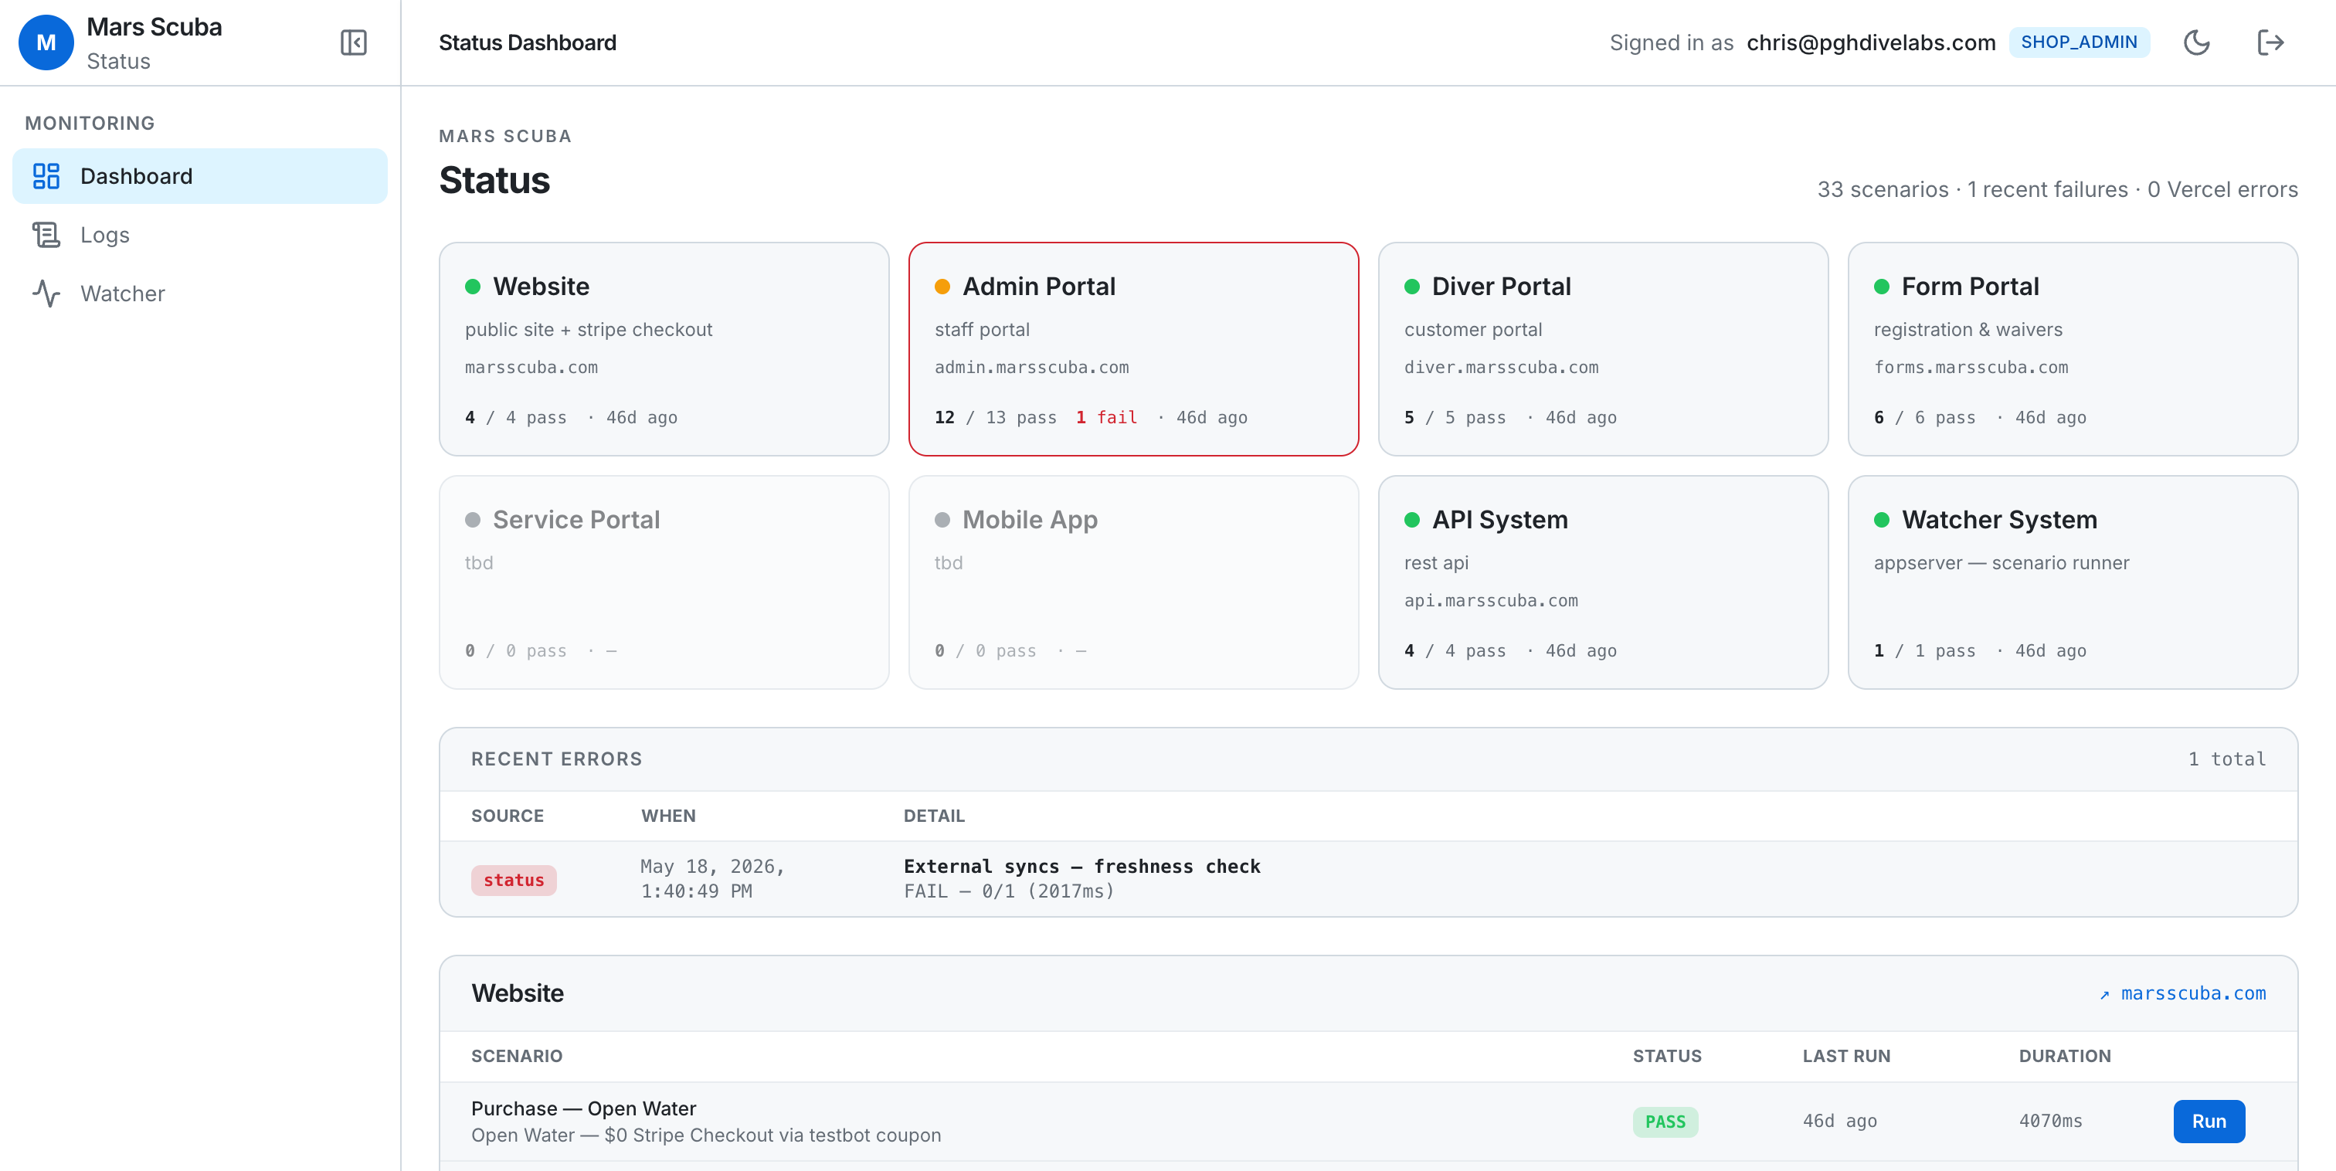Click the Website green status dot

tap(473, 287)
